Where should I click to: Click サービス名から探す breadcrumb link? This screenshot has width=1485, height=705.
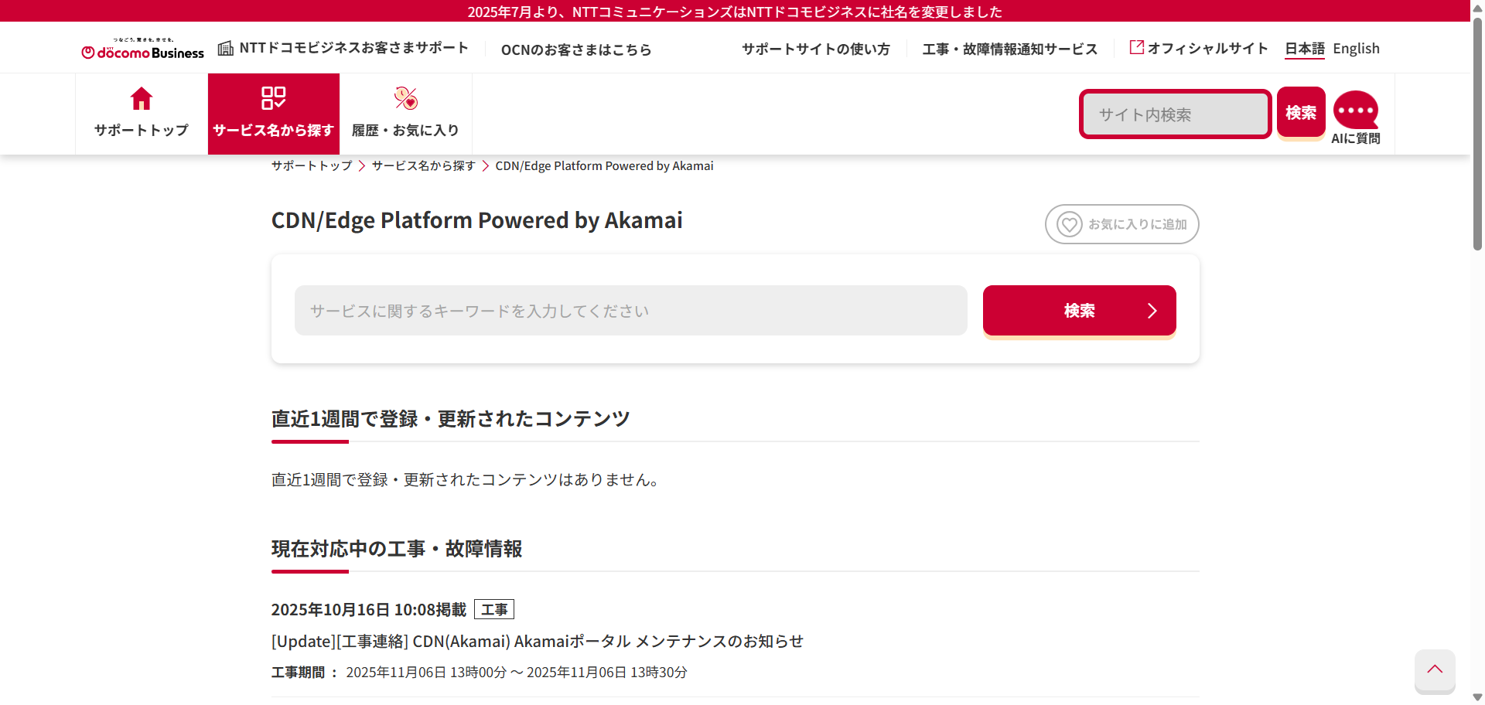pos(423,166)
